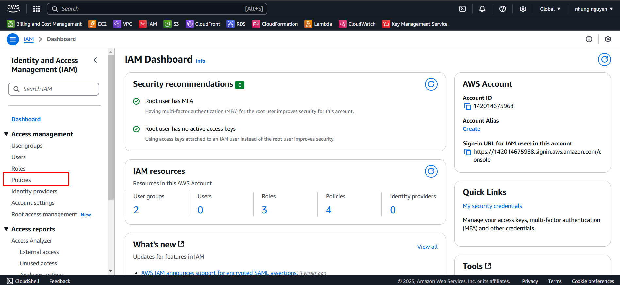The height and width of the screenshot is (285, 620).
Task: Click Create account alias link
Action: 472,129
